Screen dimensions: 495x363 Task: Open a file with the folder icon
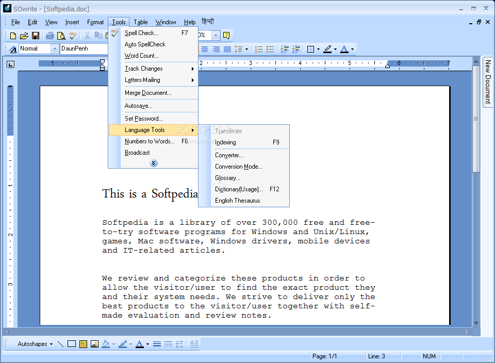click(24, 36)
